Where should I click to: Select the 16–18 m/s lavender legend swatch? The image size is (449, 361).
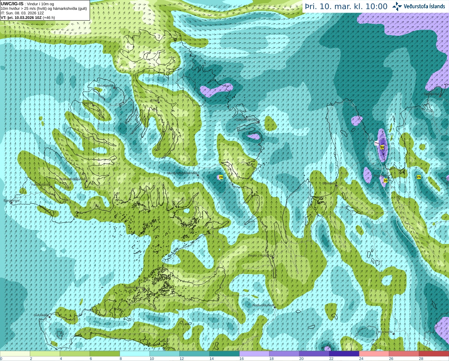pyautogui.click(x=254, y=354)
